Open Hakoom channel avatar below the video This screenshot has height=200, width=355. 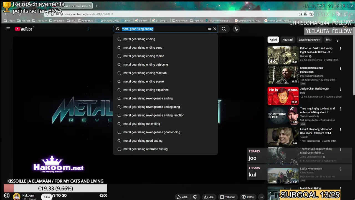tap(17, 197)
